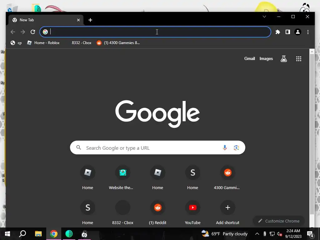Open a new tab with the plus button
320x240 pixels.
(x=90, y=20)
